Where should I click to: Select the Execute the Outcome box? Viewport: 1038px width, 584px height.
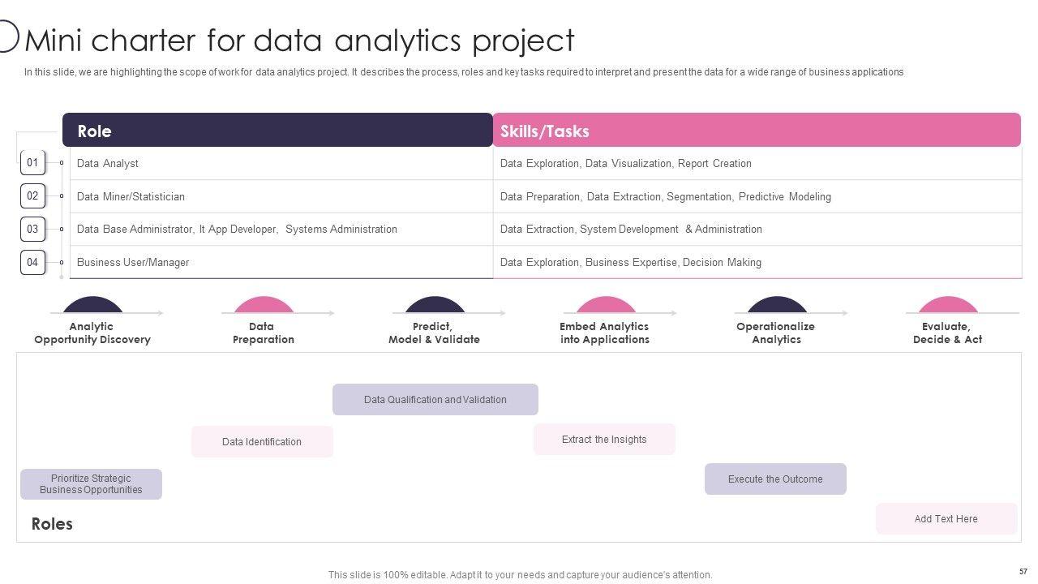tap(775, 479)
